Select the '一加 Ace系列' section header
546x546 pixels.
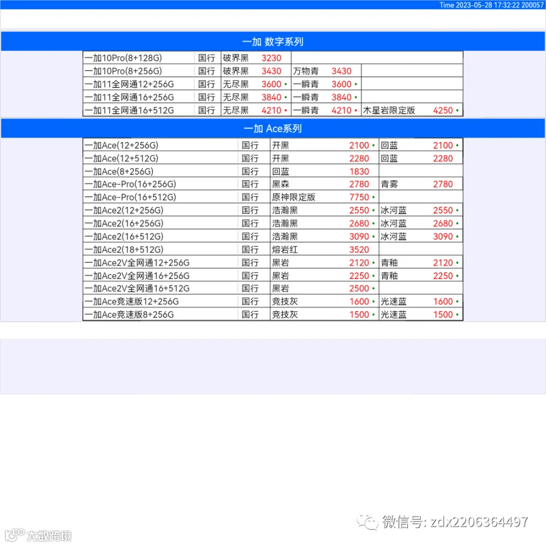tap(273, 129)
